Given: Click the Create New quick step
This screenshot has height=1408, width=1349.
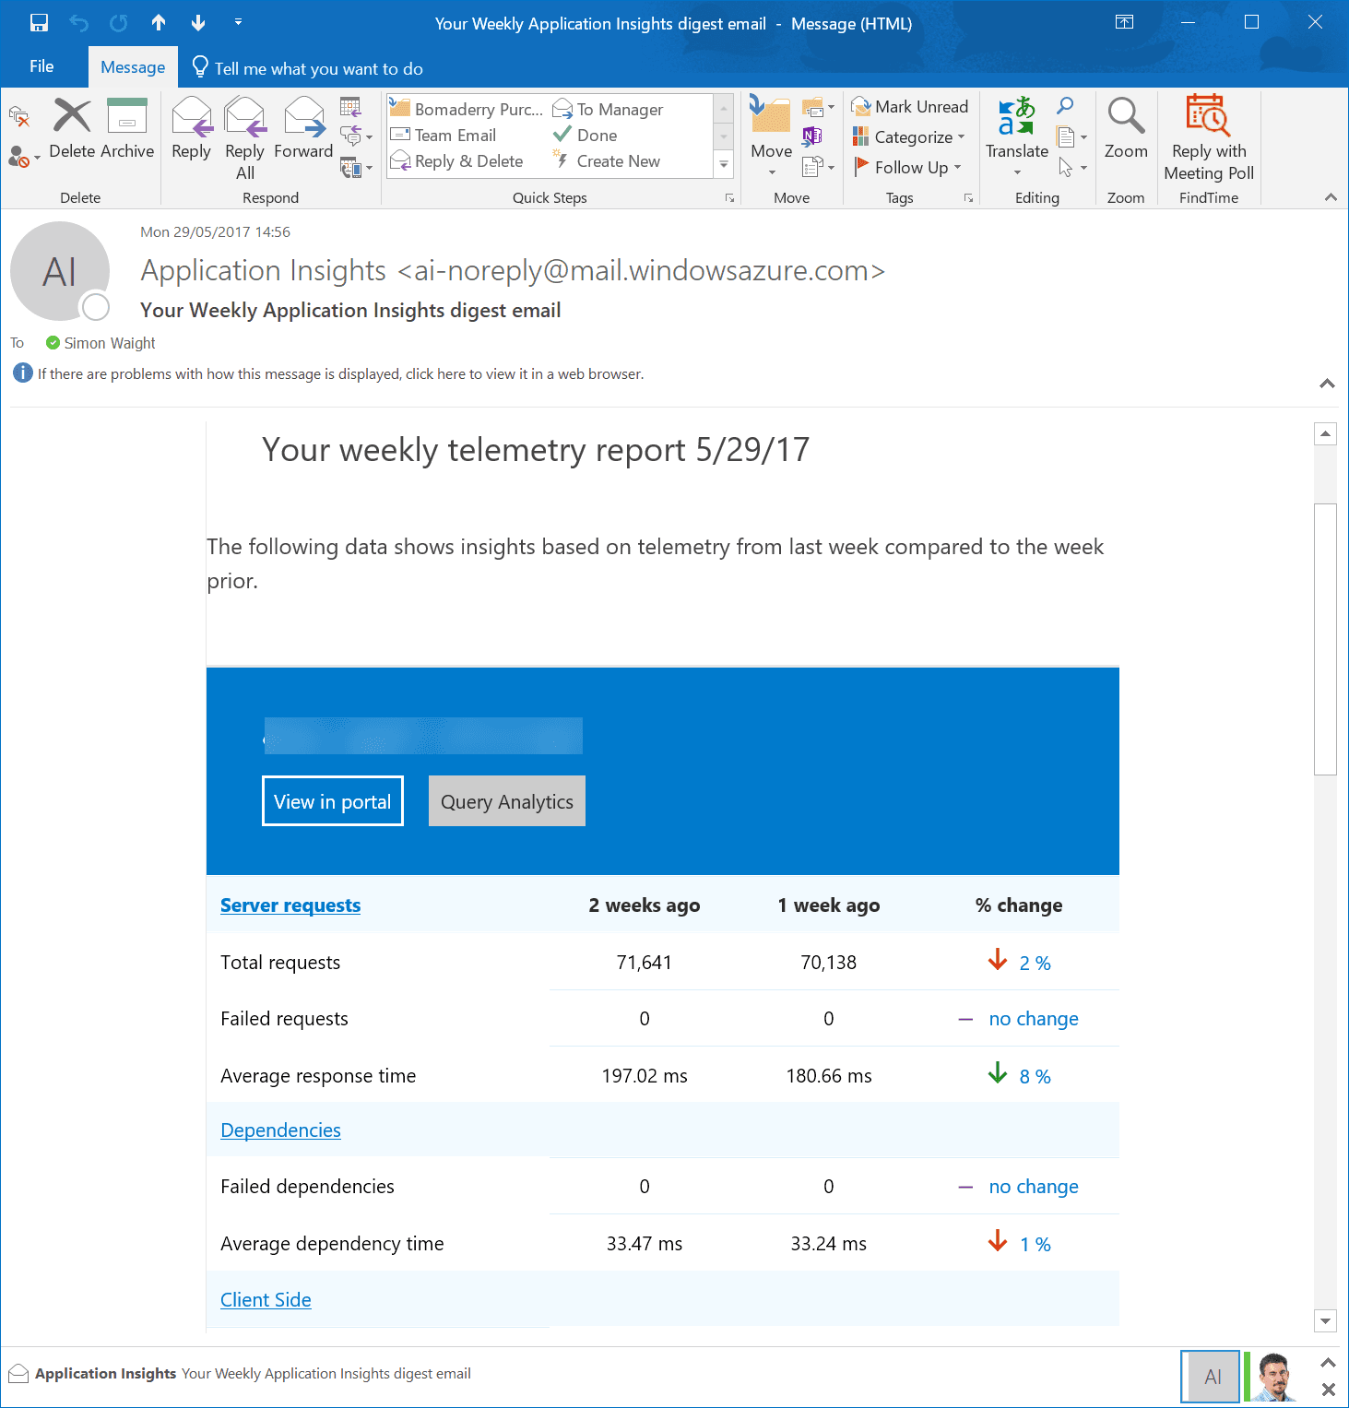Looking at the screenshot, I should (607, 161).
